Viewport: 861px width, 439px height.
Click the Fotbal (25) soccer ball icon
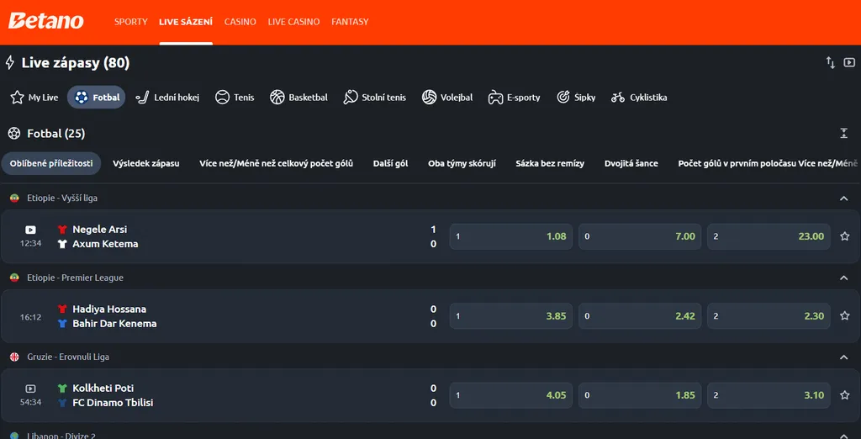[14, 133]
